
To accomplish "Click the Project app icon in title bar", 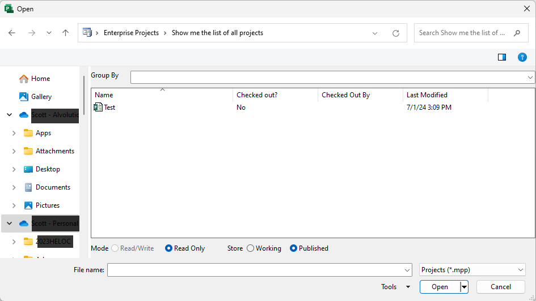I will pyautogui.click(x=9, y=9).
